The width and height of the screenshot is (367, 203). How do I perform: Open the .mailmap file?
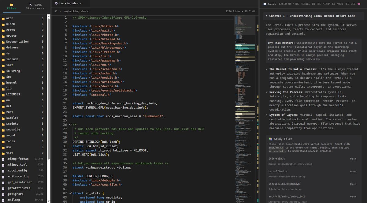pyautogui.click(x=23, y=200)
